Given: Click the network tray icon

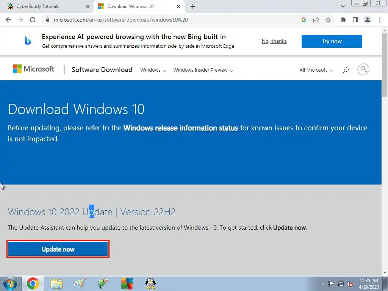Looking at the screenshot, I should tap(341, 284).
